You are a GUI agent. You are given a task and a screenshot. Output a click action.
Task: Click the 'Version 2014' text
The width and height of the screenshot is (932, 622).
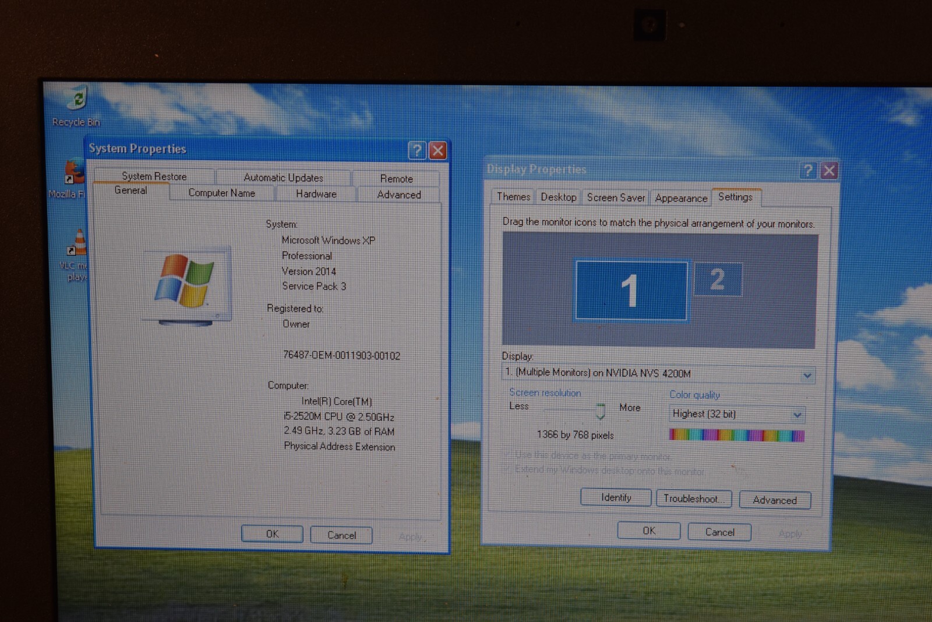tap(309, 271)
